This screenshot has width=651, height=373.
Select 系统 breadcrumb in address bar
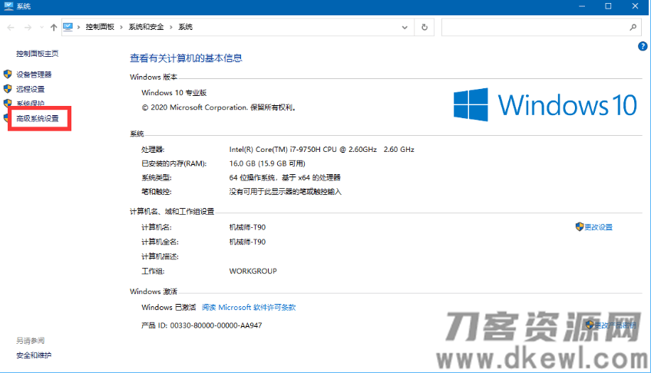tap(185, 27)
